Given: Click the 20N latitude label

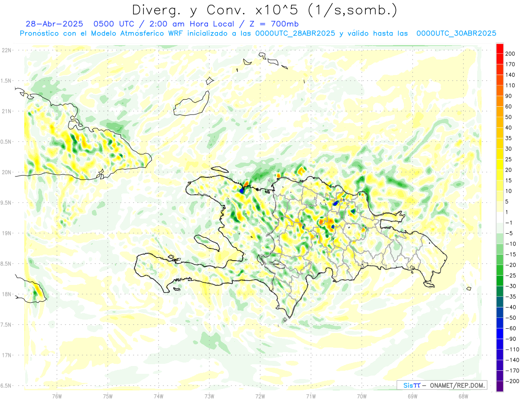Looking at the screenshot, I should (6, 172).
